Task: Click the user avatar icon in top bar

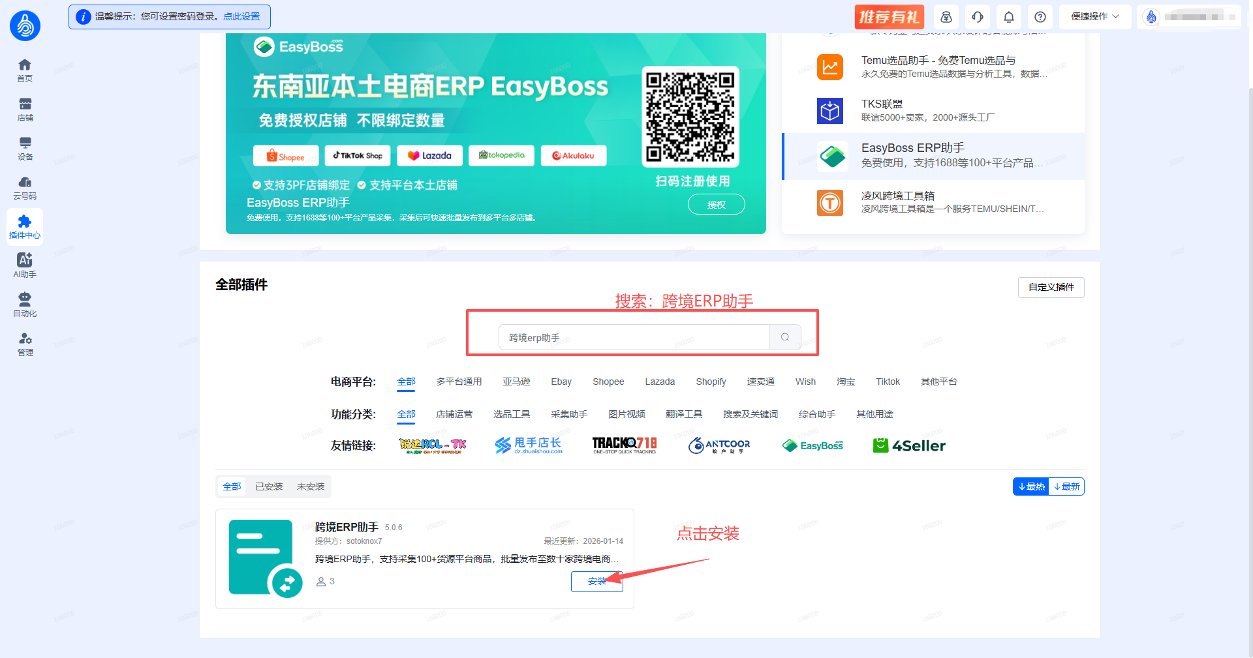Action: point(1151,17)
